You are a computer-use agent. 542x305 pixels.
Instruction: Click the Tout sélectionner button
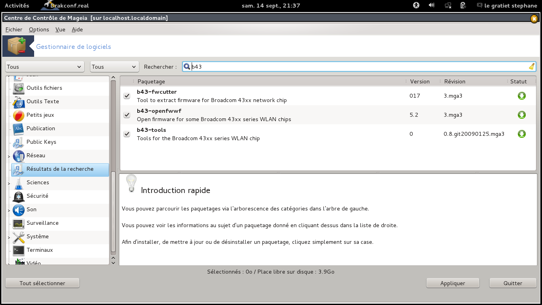[42, 283]
